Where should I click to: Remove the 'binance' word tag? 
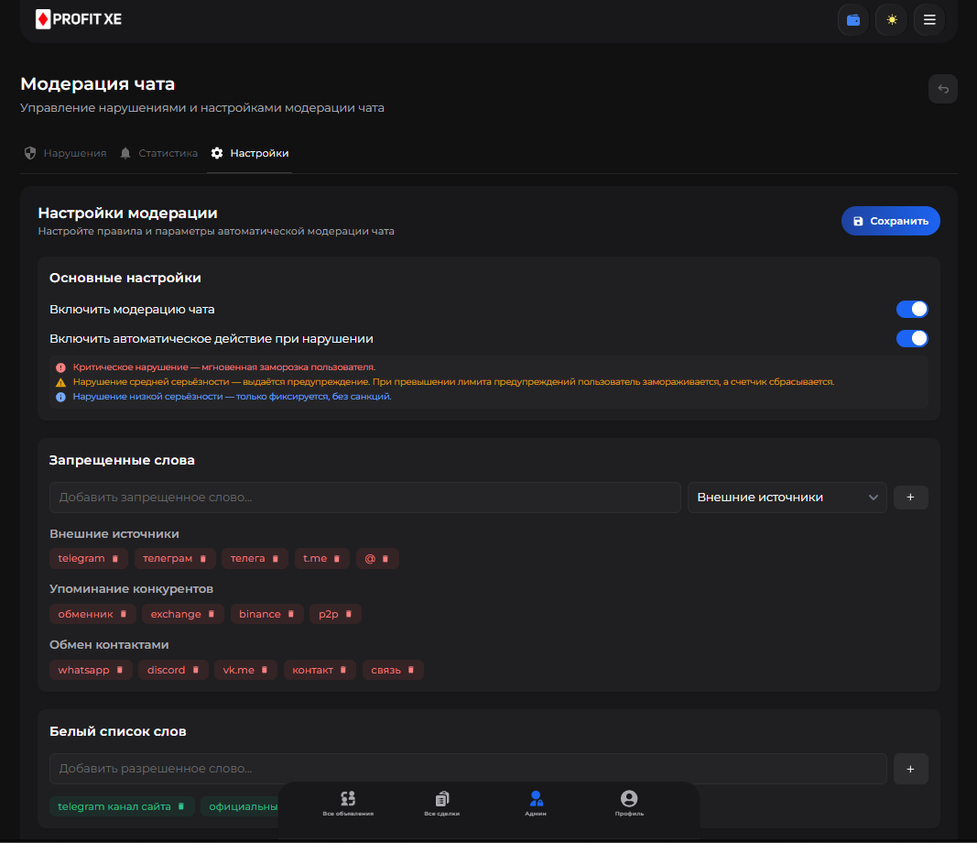click(x=291, y=614)
